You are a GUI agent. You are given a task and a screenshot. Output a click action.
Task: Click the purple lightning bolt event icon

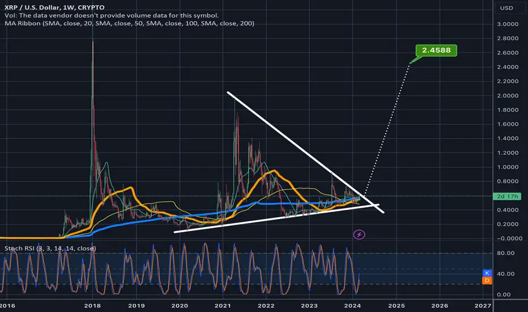point(359,234)
